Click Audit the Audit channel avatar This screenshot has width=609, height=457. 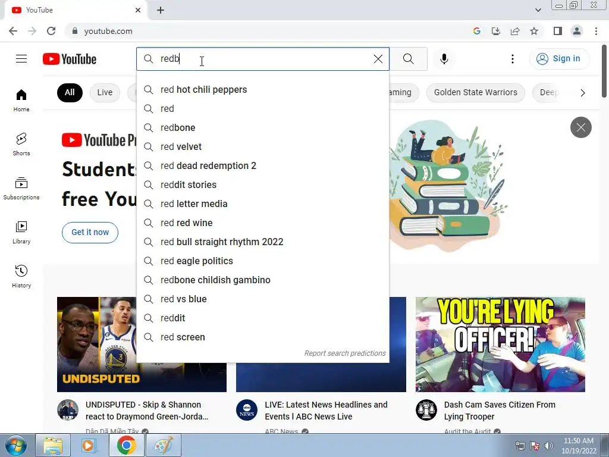(x=426, y=410)
